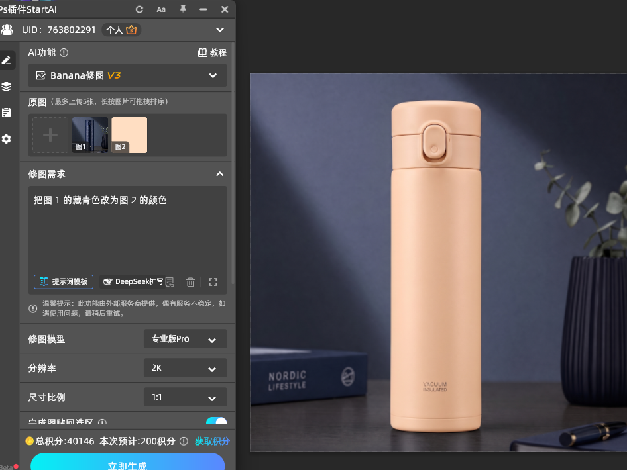
Task: Open the 分辨率 2K dropdown
Action: click(x=186, y=368)
